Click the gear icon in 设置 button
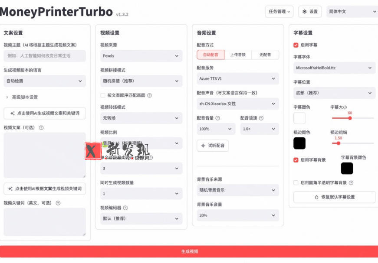 [x=305, y=12]
